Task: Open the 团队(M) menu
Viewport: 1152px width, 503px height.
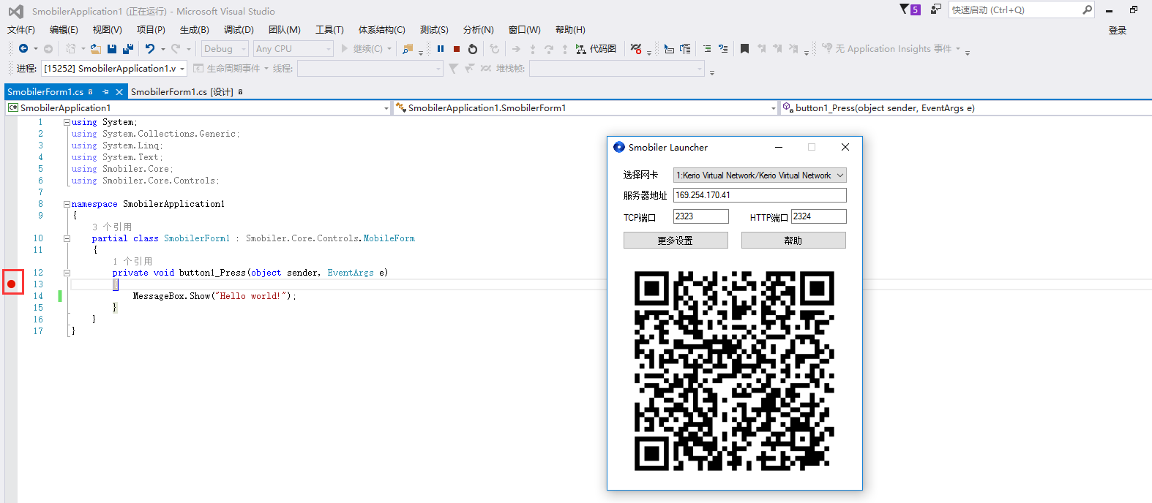Action: 285,30
